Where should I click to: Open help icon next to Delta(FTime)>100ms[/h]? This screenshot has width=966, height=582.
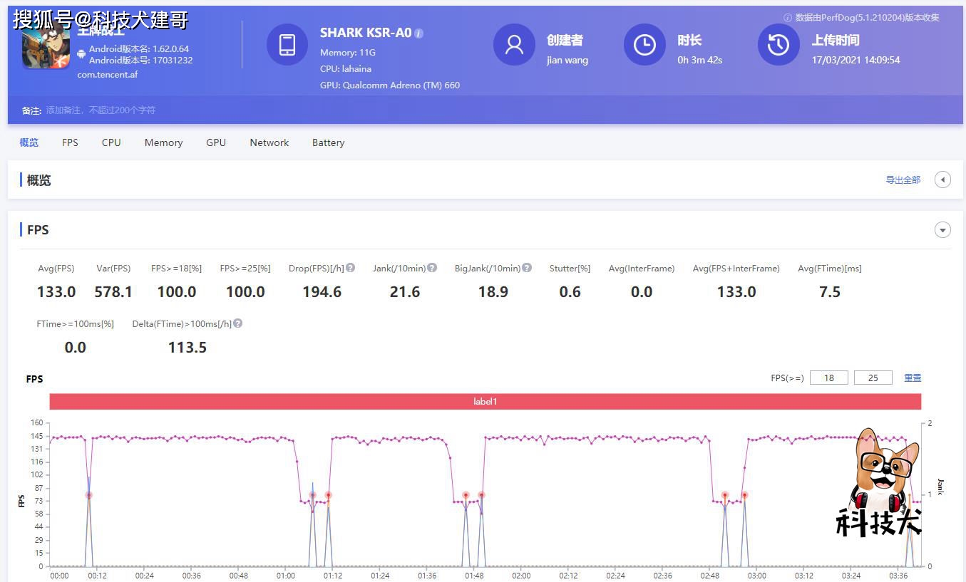click(x=238, y=323)
